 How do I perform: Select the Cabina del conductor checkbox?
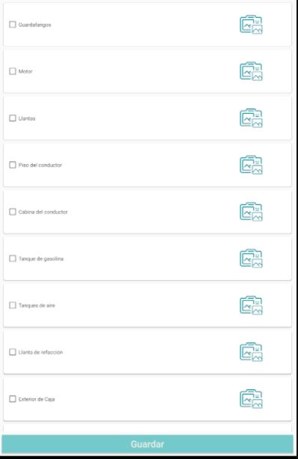pos(13,212)
